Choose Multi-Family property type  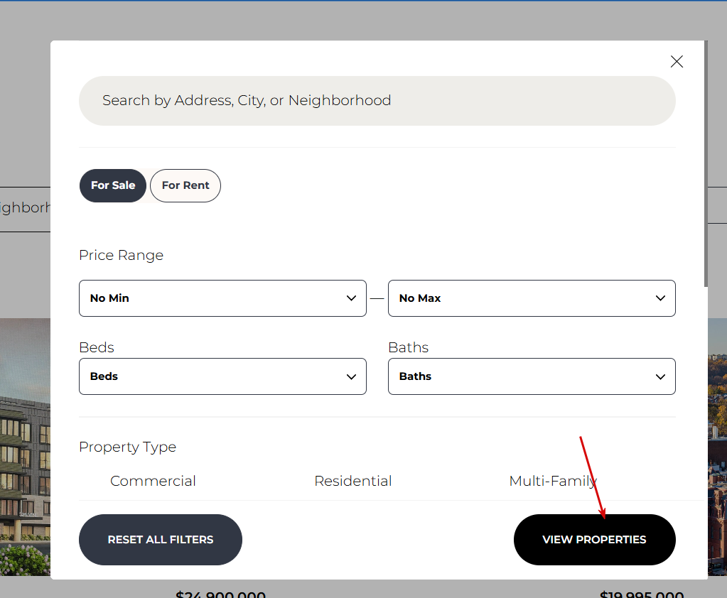[x=552, y=481]
